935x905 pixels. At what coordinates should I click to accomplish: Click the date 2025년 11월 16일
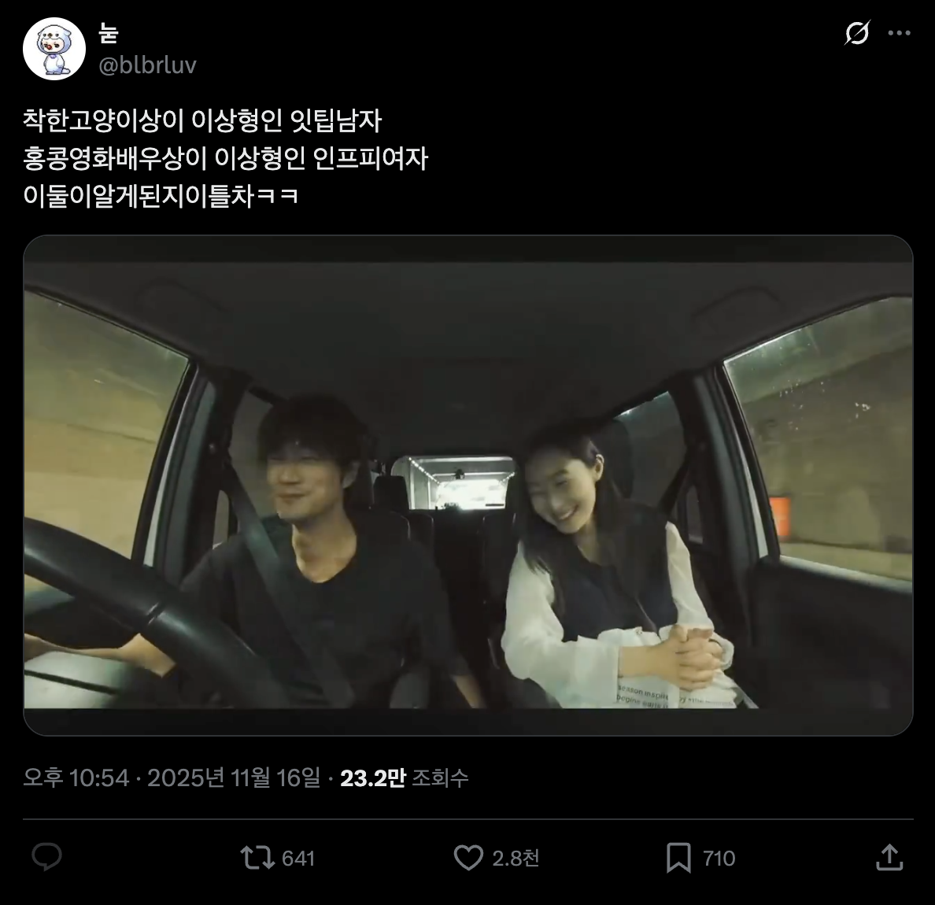(234, 778)
